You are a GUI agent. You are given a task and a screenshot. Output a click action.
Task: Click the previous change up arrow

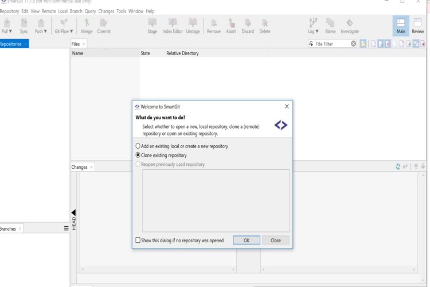(x=416, y=166)
